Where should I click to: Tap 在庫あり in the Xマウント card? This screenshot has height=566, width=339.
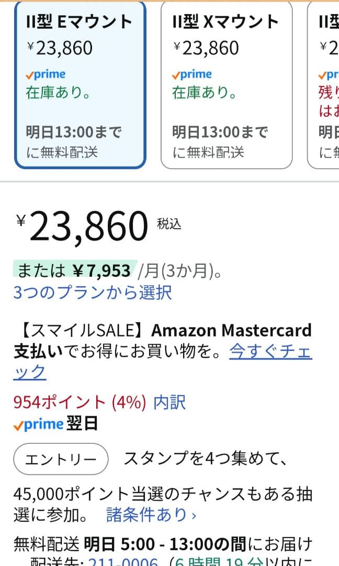(x=205, y=93)
